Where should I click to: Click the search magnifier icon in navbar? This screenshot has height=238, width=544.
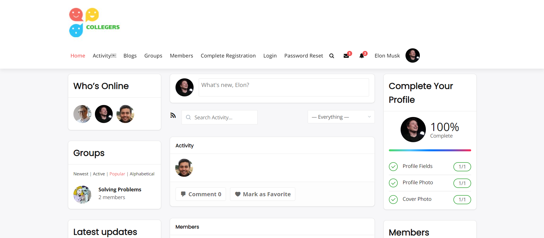pos(332,56)
